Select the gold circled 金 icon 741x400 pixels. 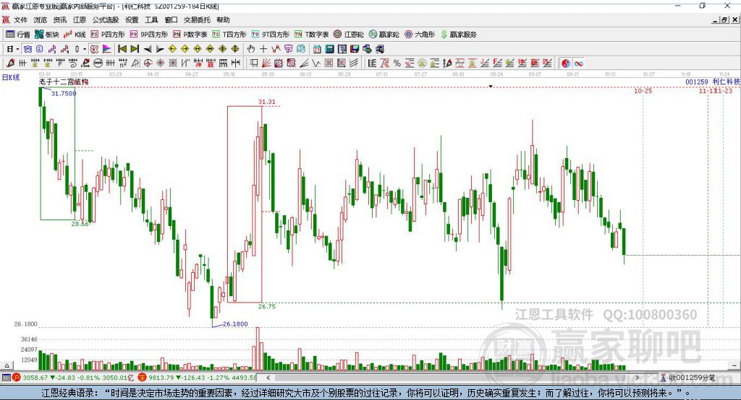click(422, 64)
